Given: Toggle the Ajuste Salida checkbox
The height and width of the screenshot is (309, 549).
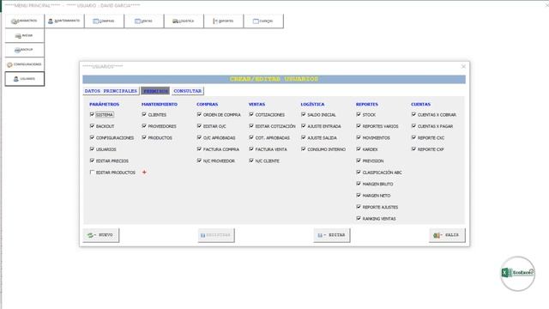Looking at the screenshot, I should 303,137.
